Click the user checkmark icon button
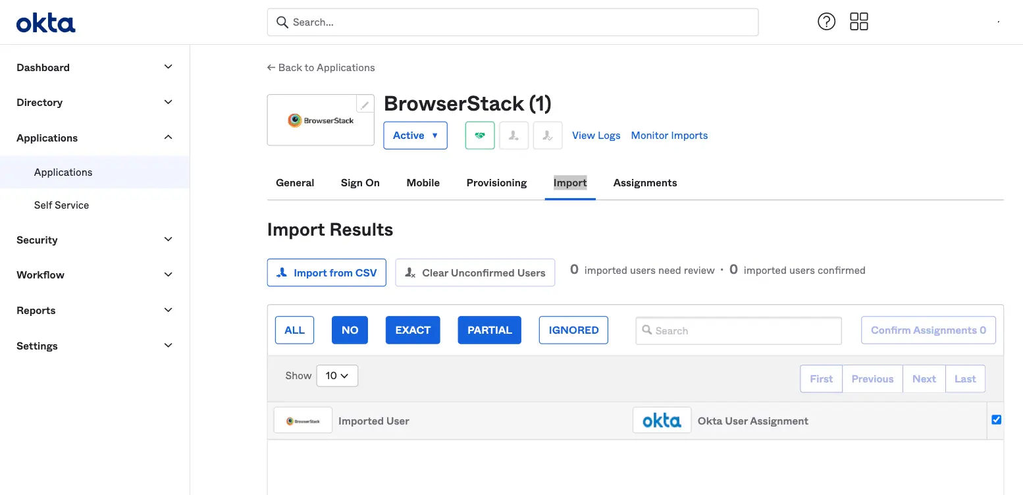 point(547,136)
